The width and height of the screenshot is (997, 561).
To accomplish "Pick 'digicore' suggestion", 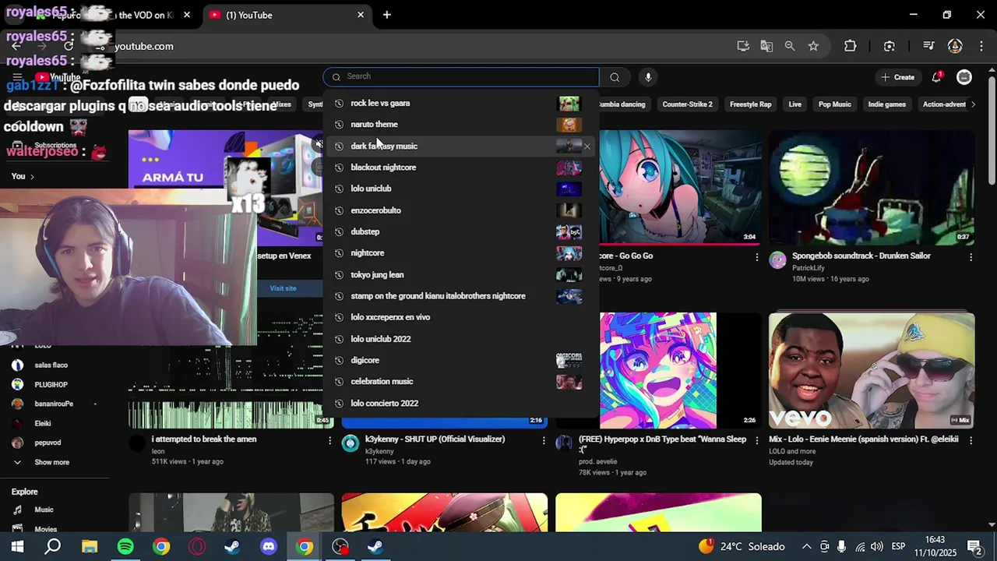I will click(x=460, y=360).
